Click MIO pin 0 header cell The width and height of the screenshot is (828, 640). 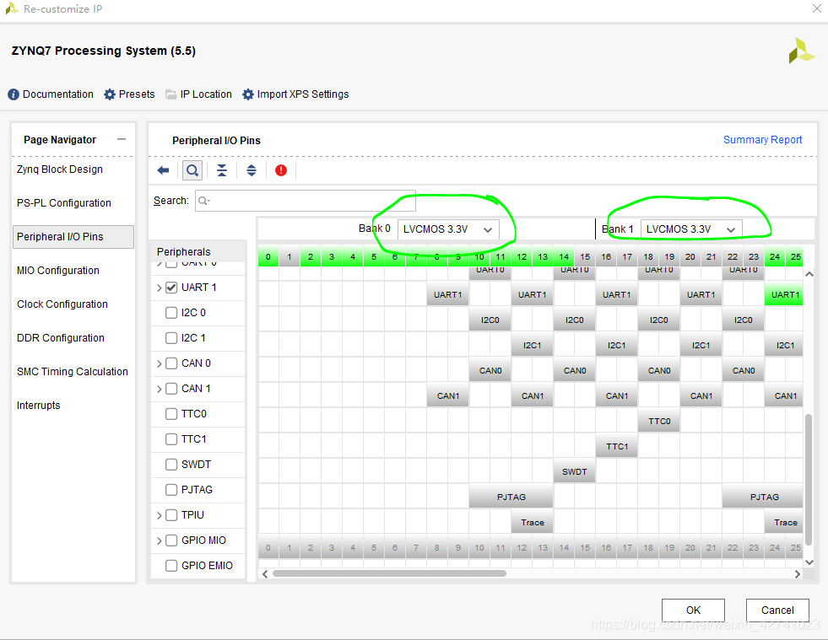coord(268,257)
